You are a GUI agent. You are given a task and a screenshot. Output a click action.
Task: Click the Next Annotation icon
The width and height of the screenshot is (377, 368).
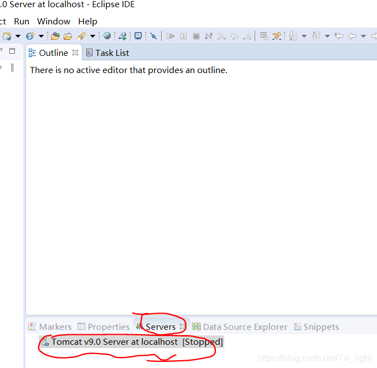[293, 37]
